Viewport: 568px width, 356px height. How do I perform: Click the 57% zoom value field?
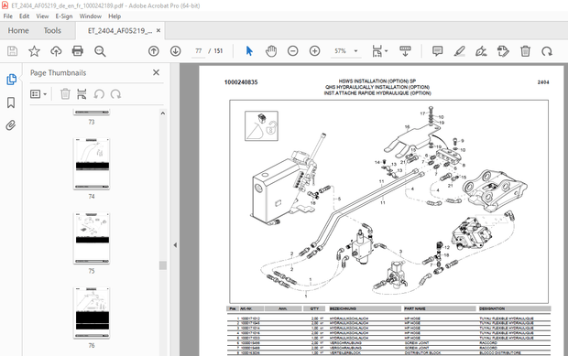(340, 51)
